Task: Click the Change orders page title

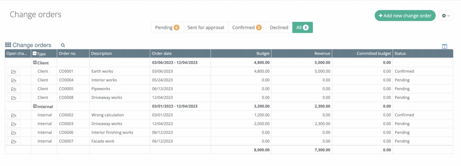Action: (x=36, y=14)
